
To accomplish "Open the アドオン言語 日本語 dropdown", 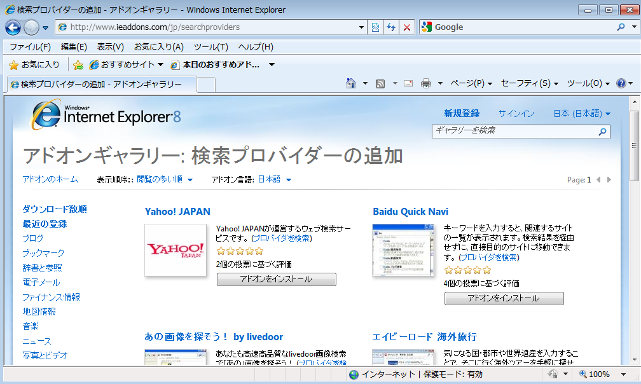I will pos(274,179).
